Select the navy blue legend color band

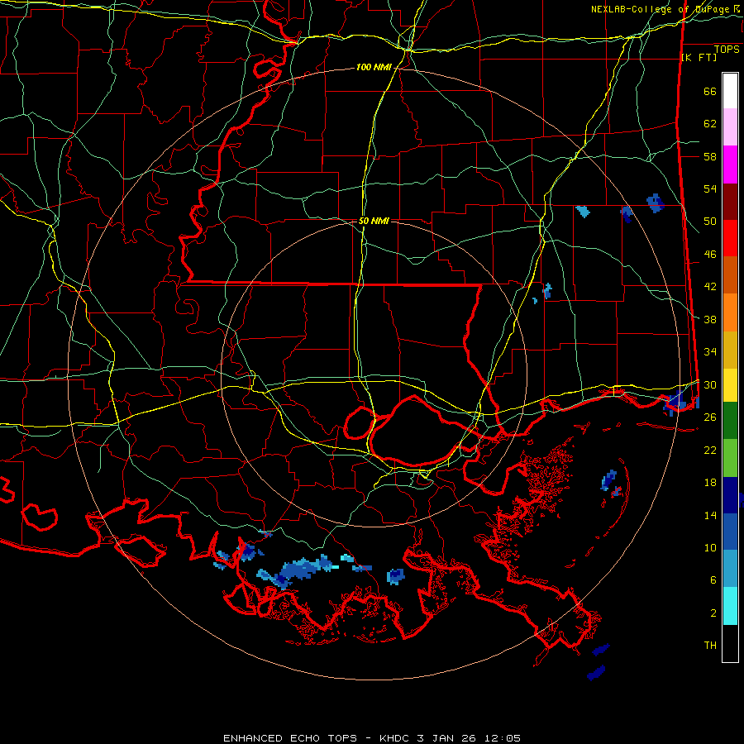click(x=730, y=495)
